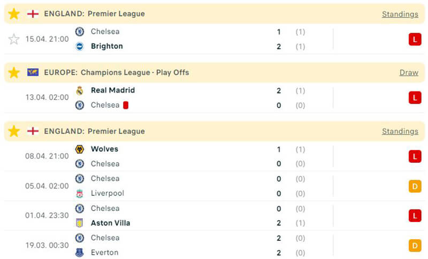Click the Everton club crest
The height and width of the screenshot is (259, 428).
(80, 252)
